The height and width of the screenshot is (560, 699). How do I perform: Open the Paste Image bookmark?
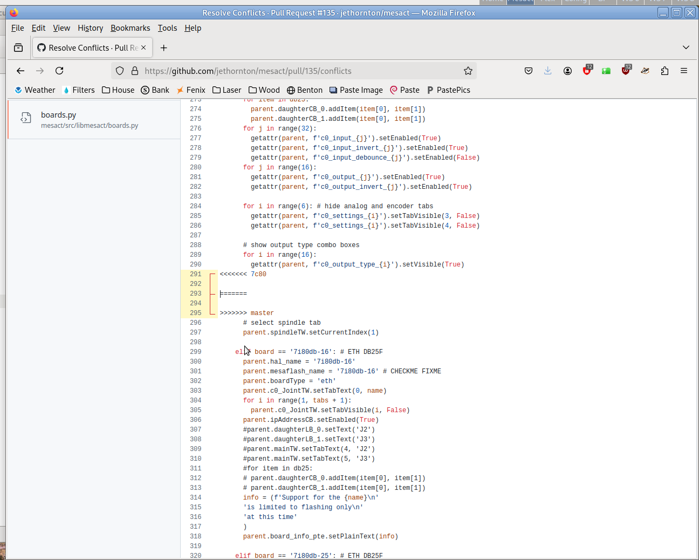[356, 90]
